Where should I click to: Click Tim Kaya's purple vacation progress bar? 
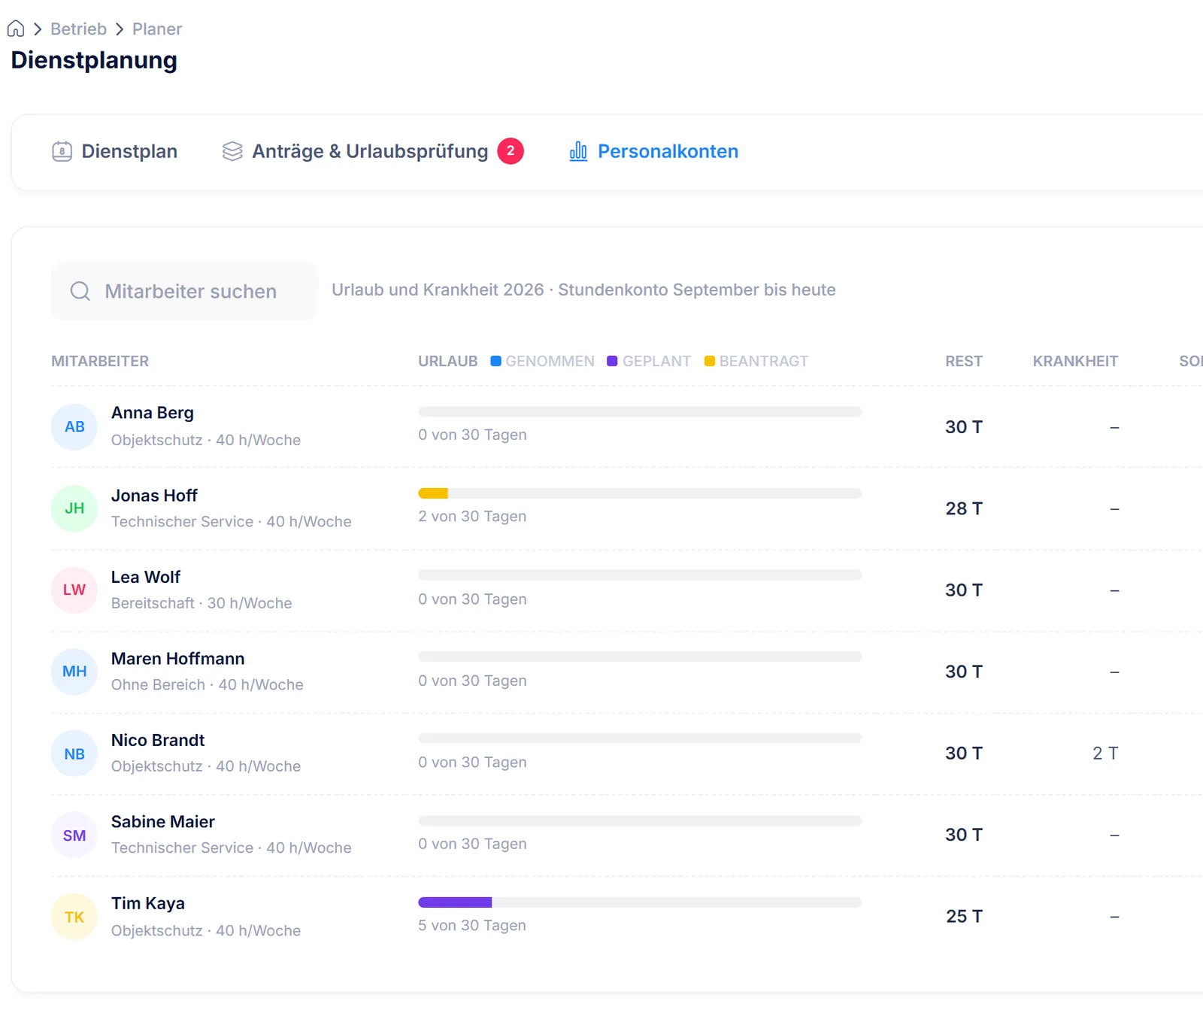coord(455,902)
